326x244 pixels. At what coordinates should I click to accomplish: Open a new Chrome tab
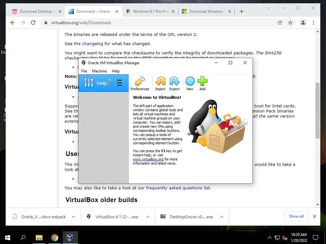[242, 11]
